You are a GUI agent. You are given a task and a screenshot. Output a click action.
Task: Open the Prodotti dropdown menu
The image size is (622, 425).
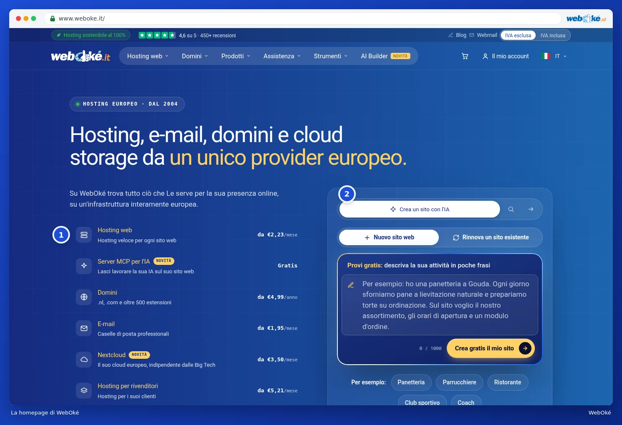pyautogui.click(x=236, y=56)
